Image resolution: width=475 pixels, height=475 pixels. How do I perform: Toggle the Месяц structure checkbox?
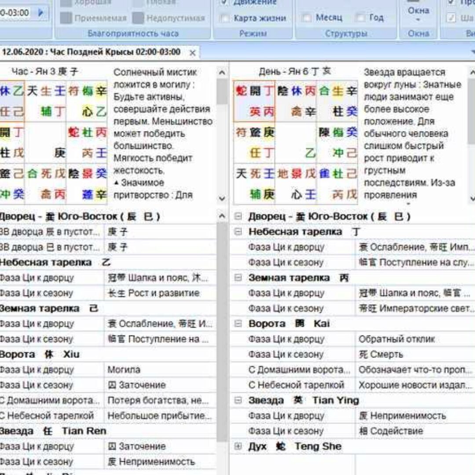click(307, 18)
